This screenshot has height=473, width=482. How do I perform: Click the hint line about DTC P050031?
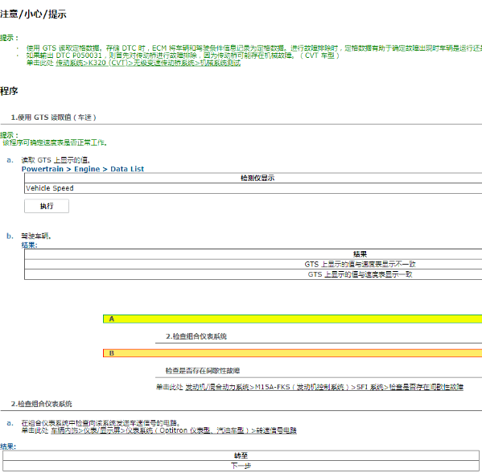pos(183,56)
